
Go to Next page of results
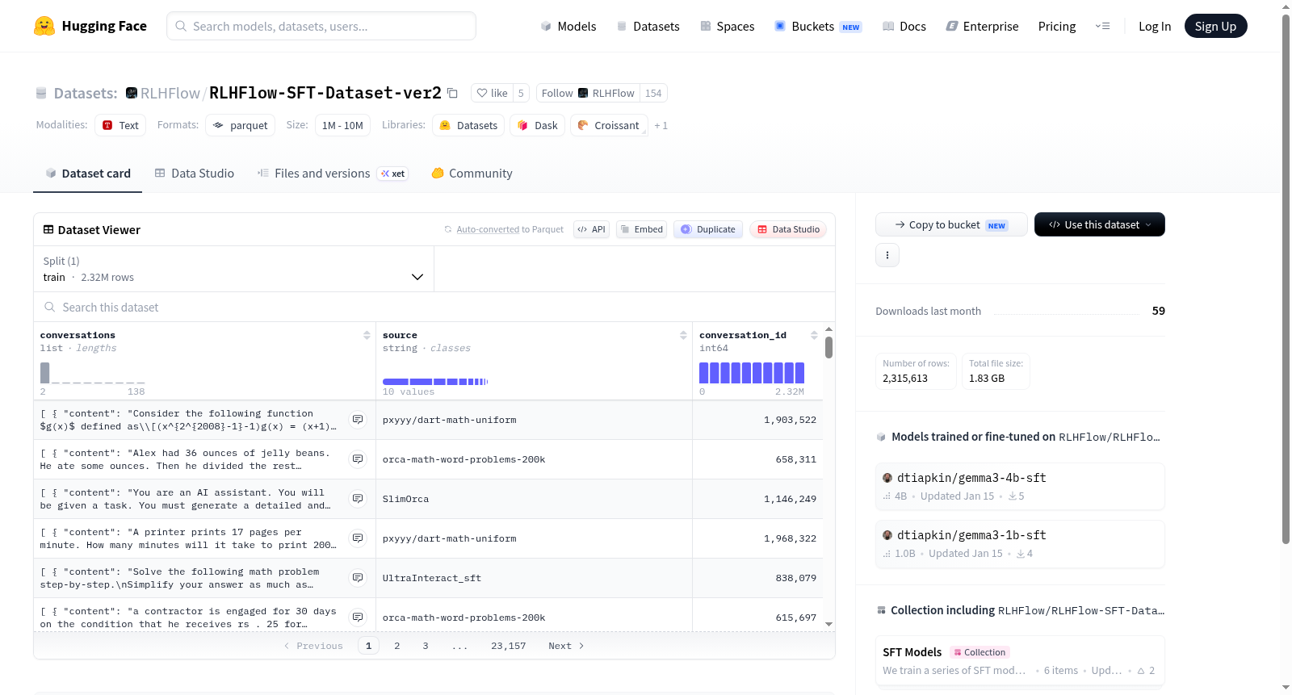[566, 646]
